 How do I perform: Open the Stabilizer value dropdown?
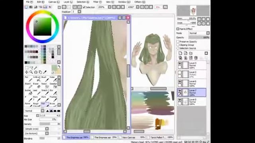(x=79, y=12)
